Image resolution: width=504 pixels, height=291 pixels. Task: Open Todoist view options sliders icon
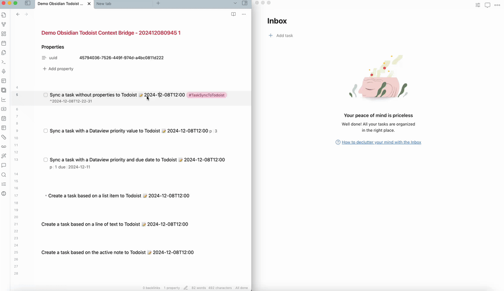(x=477, y=5)
